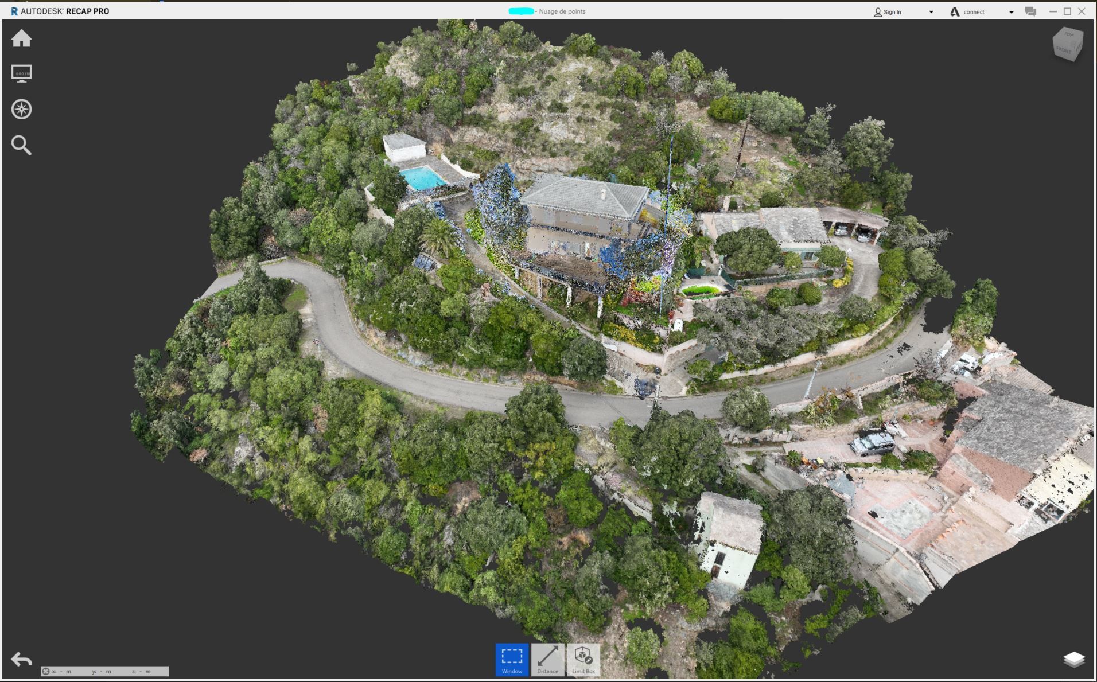Minimize the ReCap Pro window
Viewport: 1097px width, 682px height.
click(1053, 11)
